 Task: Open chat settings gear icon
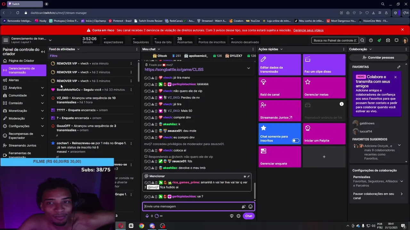[239, 216]
